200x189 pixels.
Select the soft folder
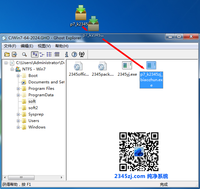pyautogui.click(x=32, y=101)
